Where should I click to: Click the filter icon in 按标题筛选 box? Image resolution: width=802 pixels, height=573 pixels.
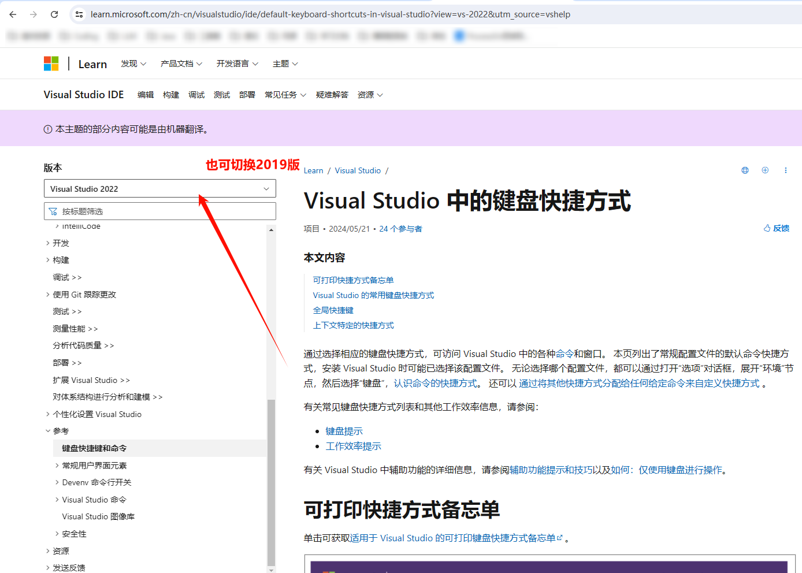pos(53,211)
